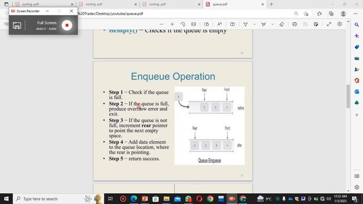Click the sparkle Discover icon in the sidebar
363x204 pixels.
(357, 36)
